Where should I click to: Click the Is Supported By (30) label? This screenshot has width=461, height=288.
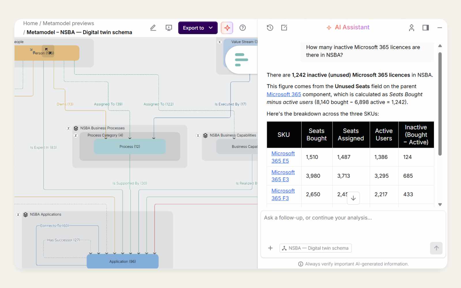coord(130,183)
